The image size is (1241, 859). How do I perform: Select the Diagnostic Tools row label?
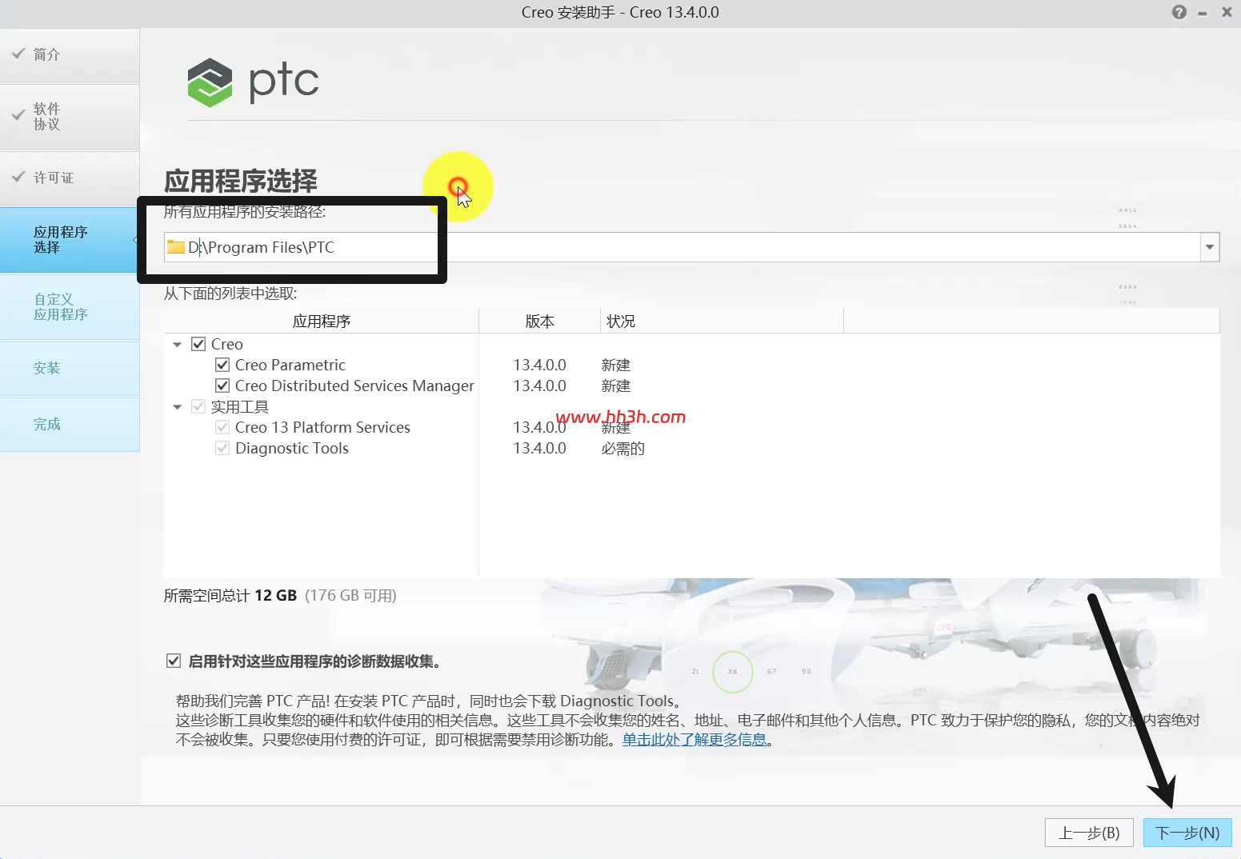[292, 448]
